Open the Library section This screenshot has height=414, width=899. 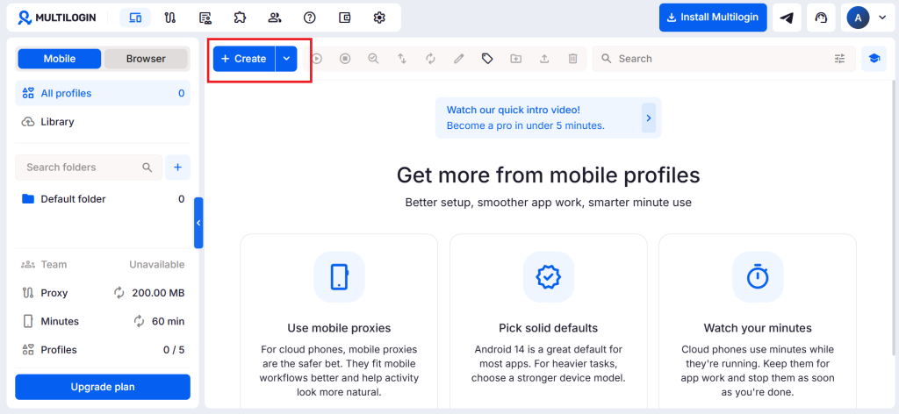[x=57, y=122]
